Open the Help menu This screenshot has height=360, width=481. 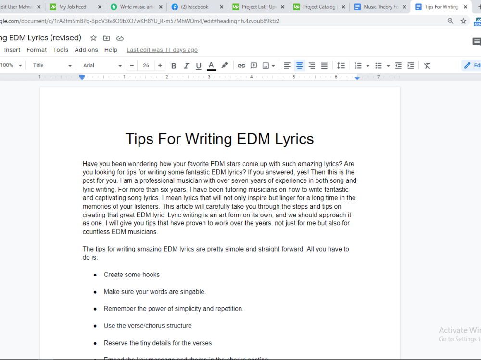[x=111, y=50]
